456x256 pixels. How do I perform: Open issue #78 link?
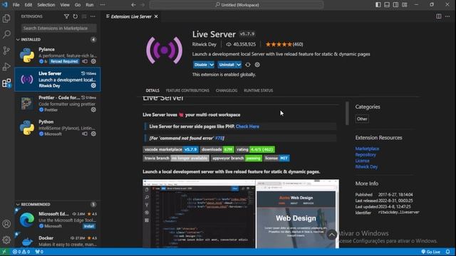point(219,138)
